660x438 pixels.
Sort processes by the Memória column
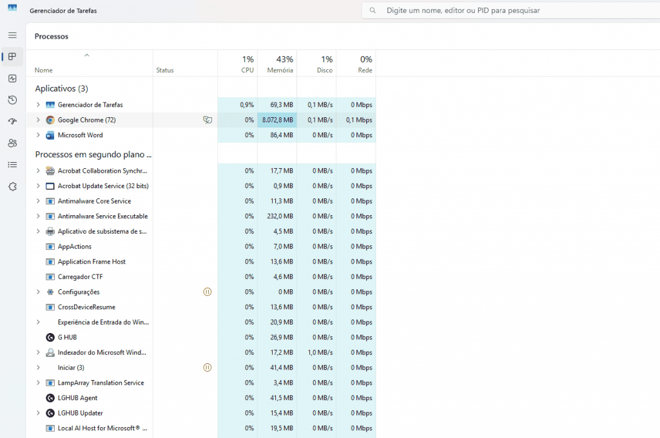280,64
